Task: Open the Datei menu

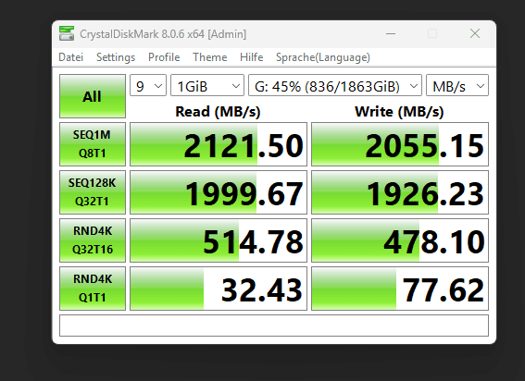Action: tap(70, 57)
